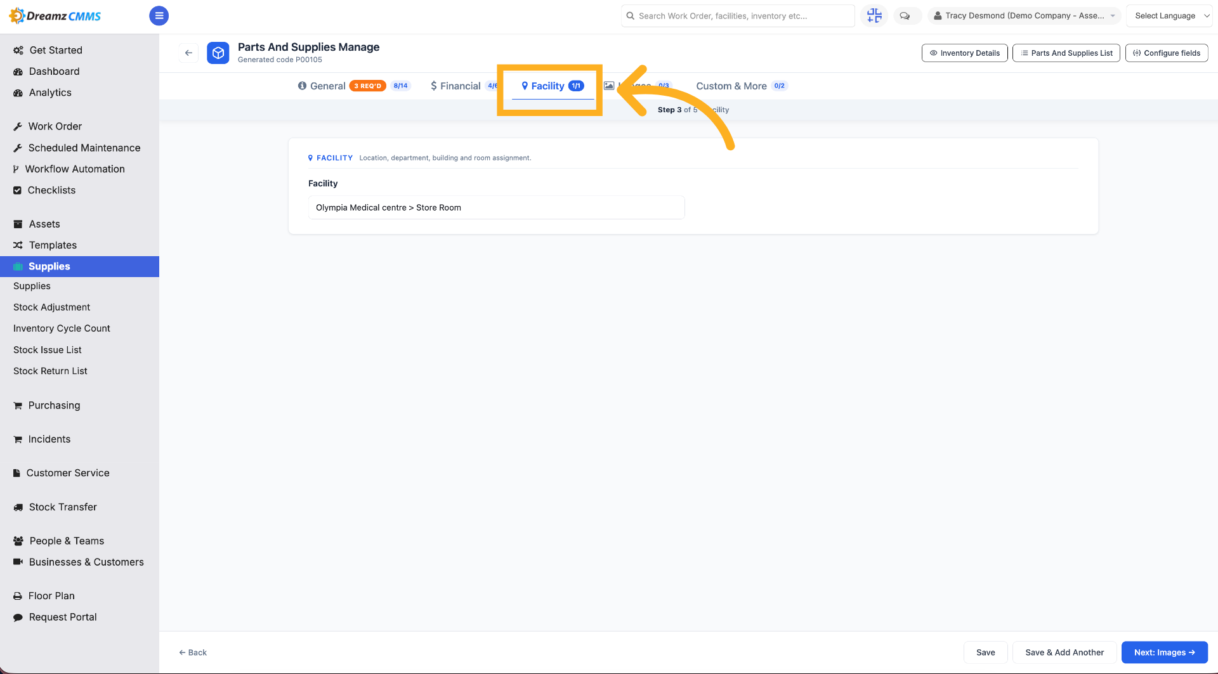Image resolution: width=1218 pixels, height=674 pixels.
Task: Click the 'Step 3' indicator text
Action: point(669,110)
